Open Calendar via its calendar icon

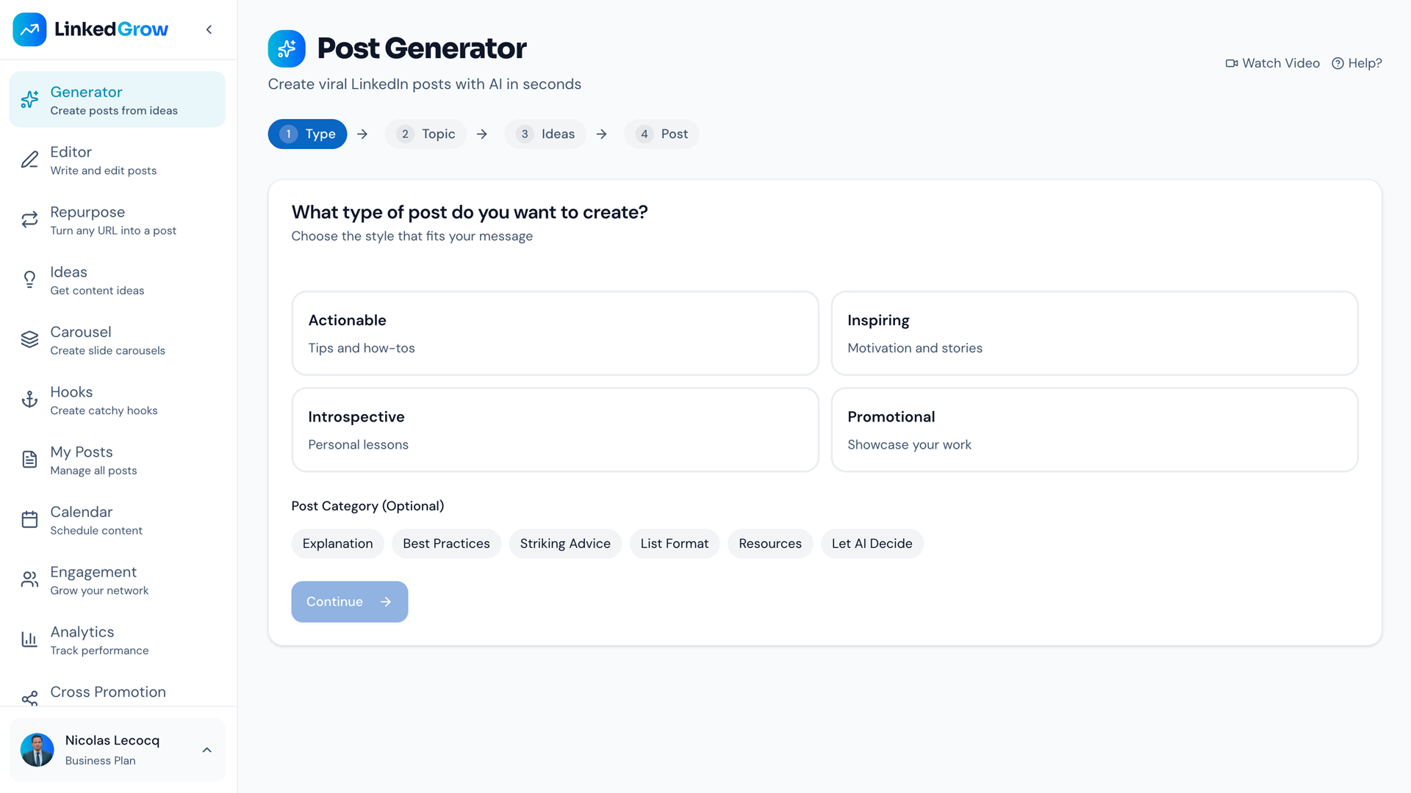[29, 520]
